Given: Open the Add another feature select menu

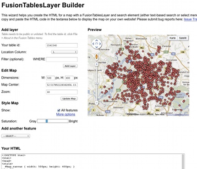Looking at the screenshot, I should (x=16, y=136).
